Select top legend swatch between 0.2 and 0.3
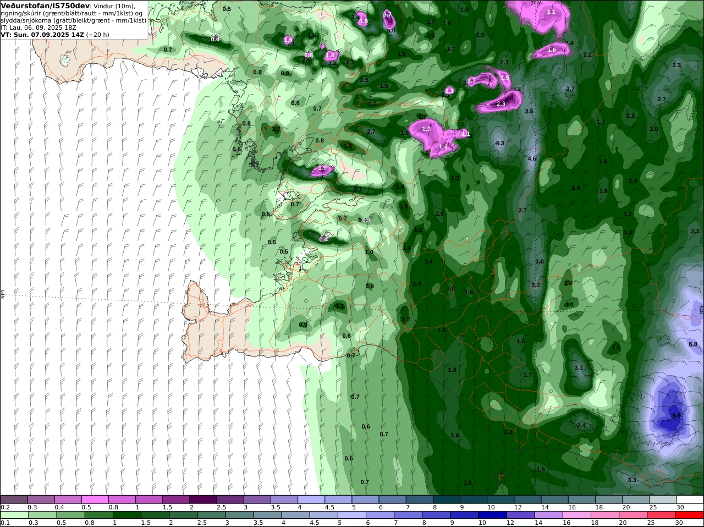The height and width of the screenshot is (527, 704). 14,499
